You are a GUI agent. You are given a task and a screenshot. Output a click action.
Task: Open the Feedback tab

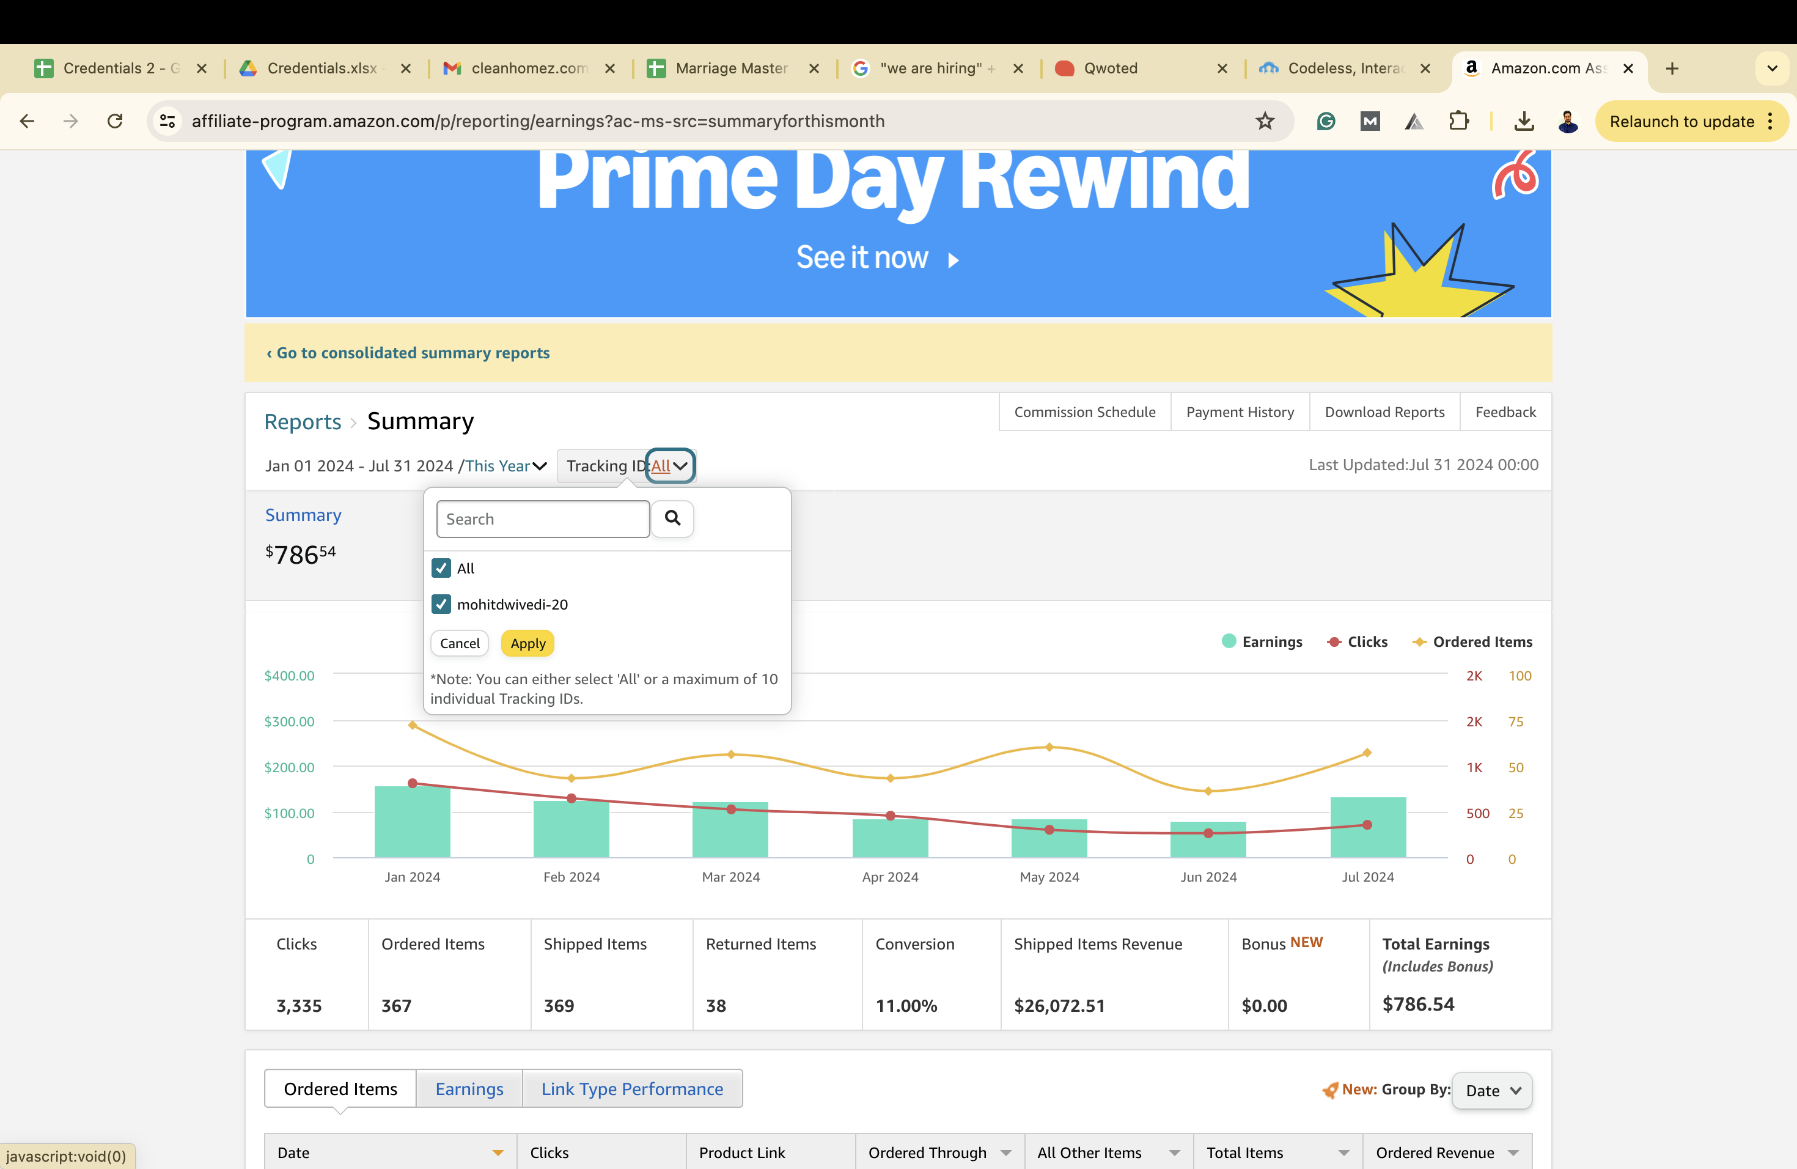click(x=1505, y=411)
